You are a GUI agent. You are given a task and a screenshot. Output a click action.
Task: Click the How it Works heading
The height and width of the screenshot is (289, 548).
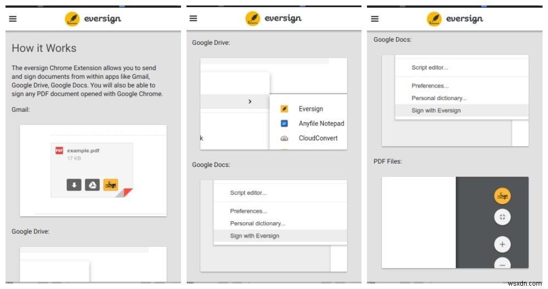pos(44,48)
